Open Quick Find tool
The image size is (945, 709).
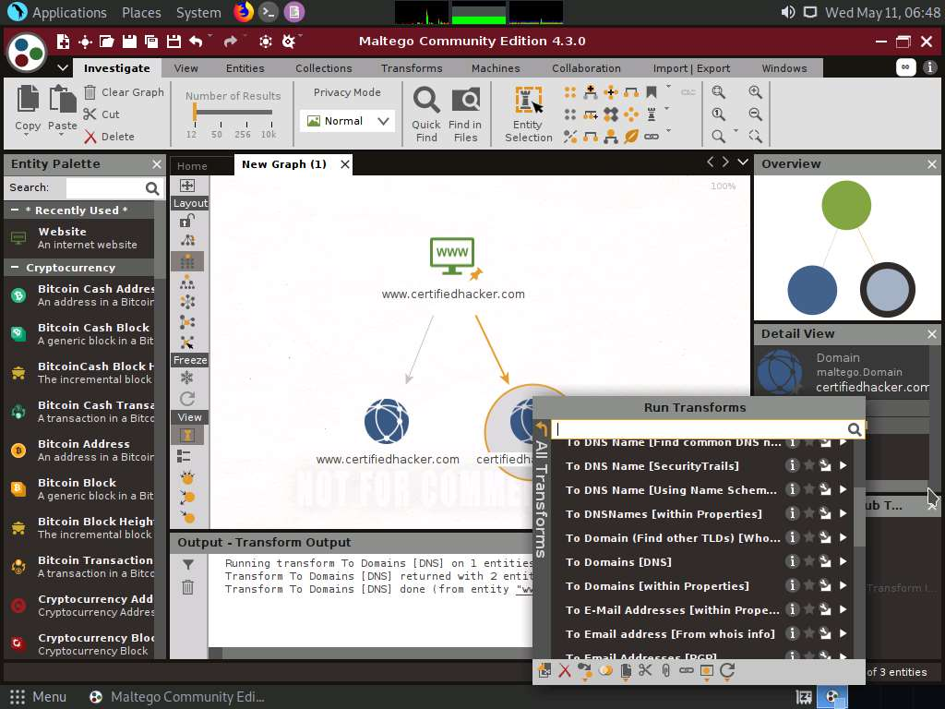pyautogui.click(x=426, y=114)
